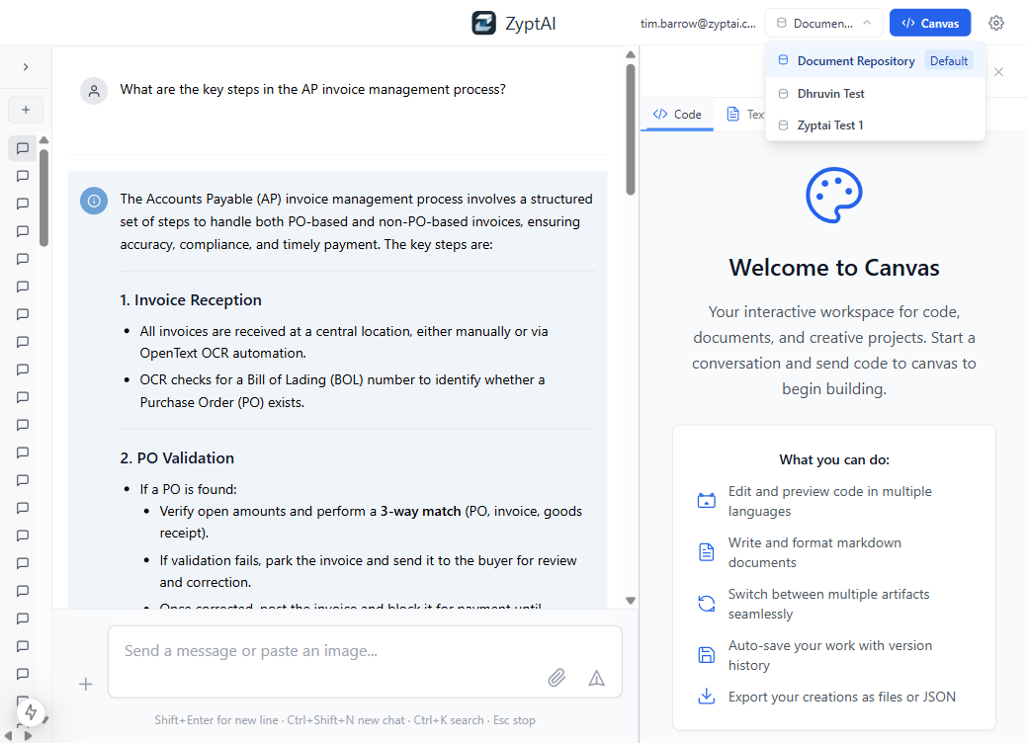Click the lightning bolt quick action icon

pos(31,711)
